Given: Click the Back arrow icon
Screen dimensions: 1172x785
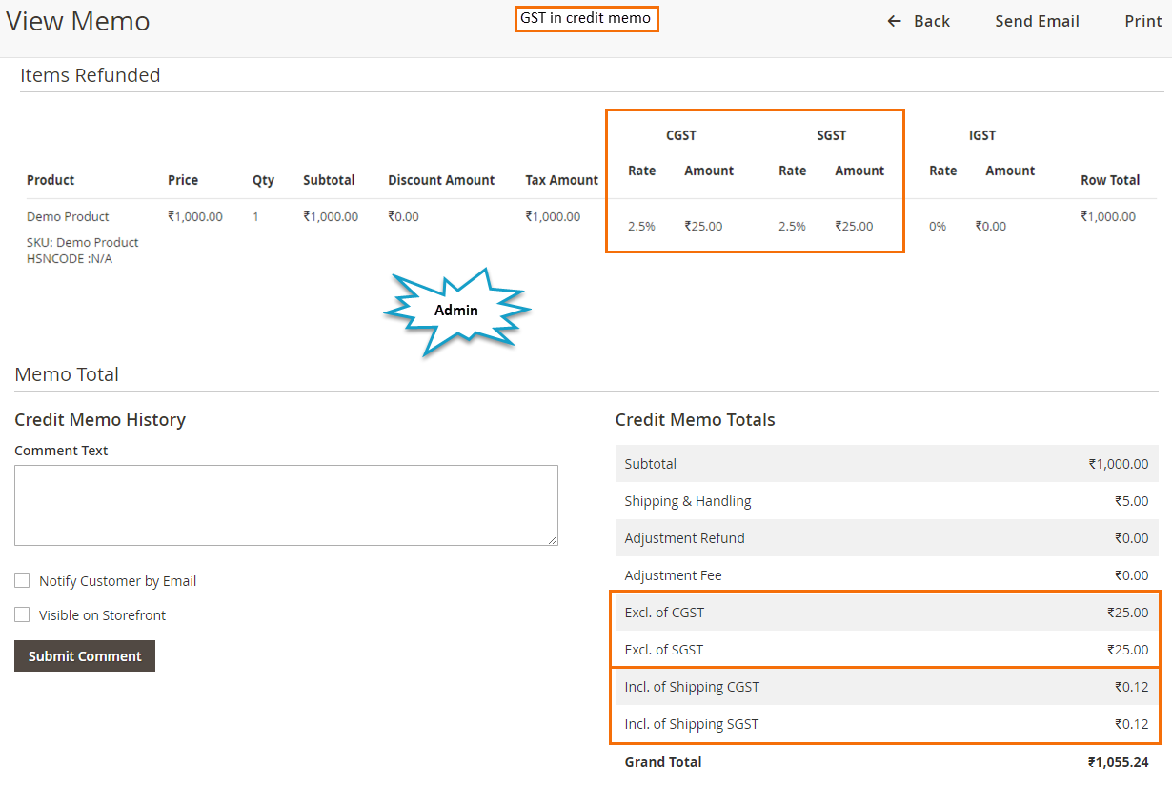Looking at the screenshot, I should click(894, 21).
